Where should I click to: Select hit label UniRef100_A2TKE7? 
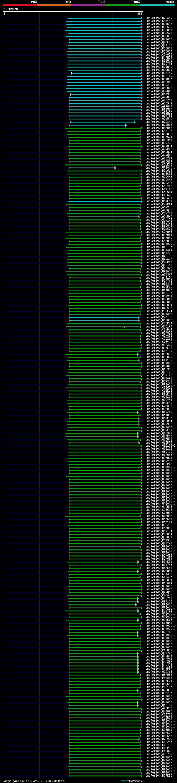159,24
